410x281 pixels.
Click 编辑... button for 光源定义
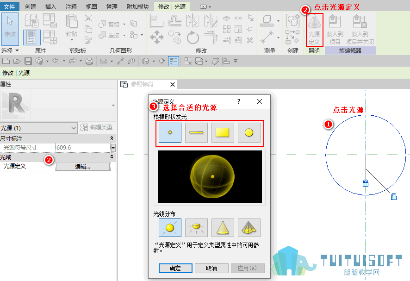coord(83,166)
